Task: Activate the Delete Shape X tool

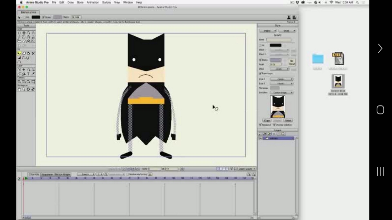Action: [x=33, y=53]
